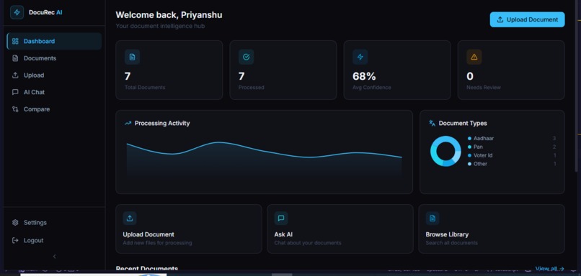Click the Total Documents stat card value 7
Screen dimensions: 581x276
click(128, 76)
